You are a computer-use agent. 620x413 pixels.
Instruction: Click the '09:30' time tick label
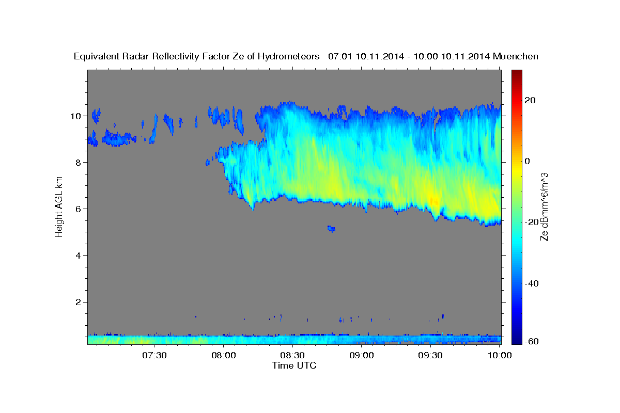[430, 355]
